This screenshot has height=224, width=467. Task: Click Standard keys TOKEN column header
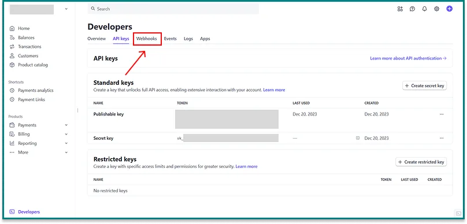click(x=182, y=103)
